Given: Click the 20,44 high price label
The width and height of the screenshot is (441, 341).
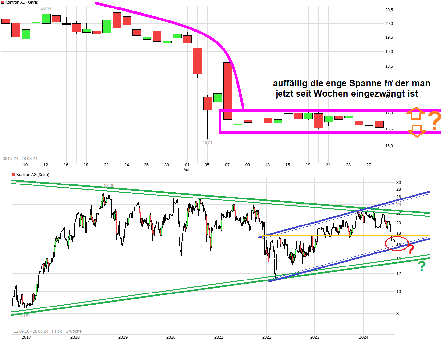Looking at the screenshot, I should point(46,8).
